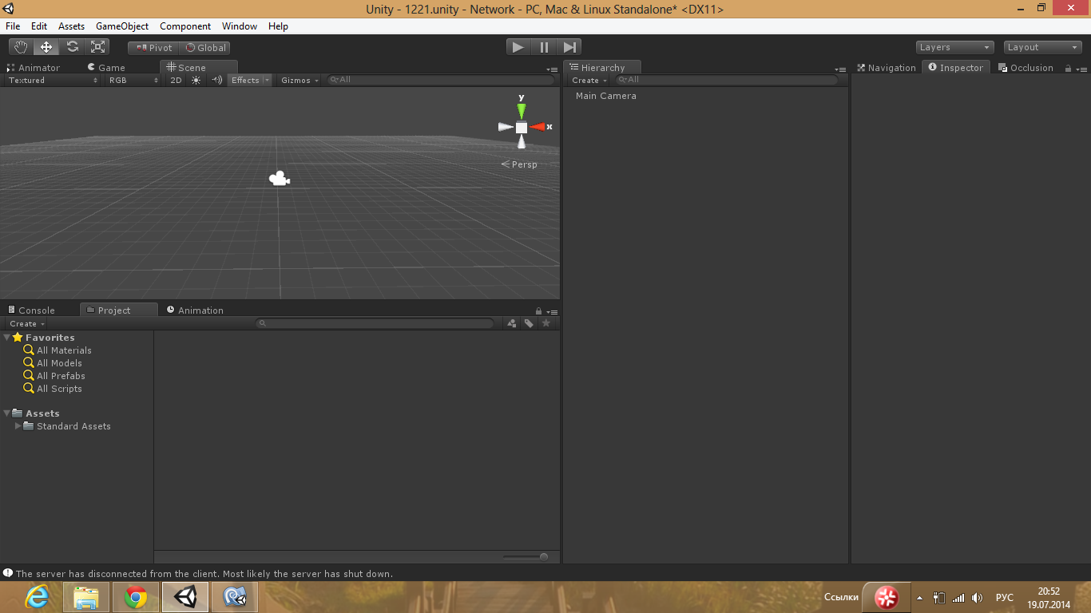Switch to the Game tab

coord(106,68)
